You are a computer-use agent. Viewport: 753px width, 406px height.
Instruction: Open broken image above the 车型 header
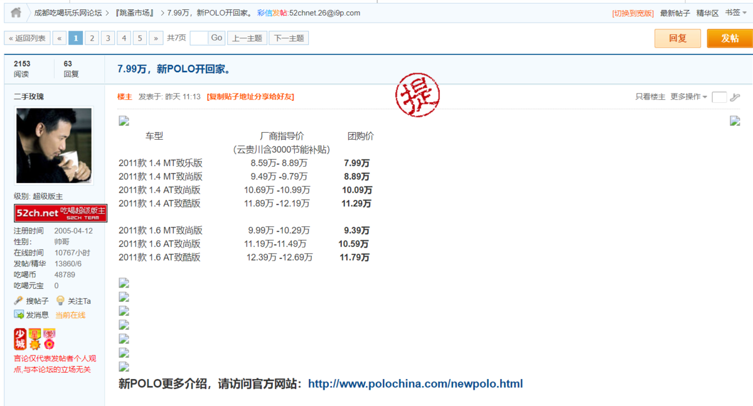(124, 121)
